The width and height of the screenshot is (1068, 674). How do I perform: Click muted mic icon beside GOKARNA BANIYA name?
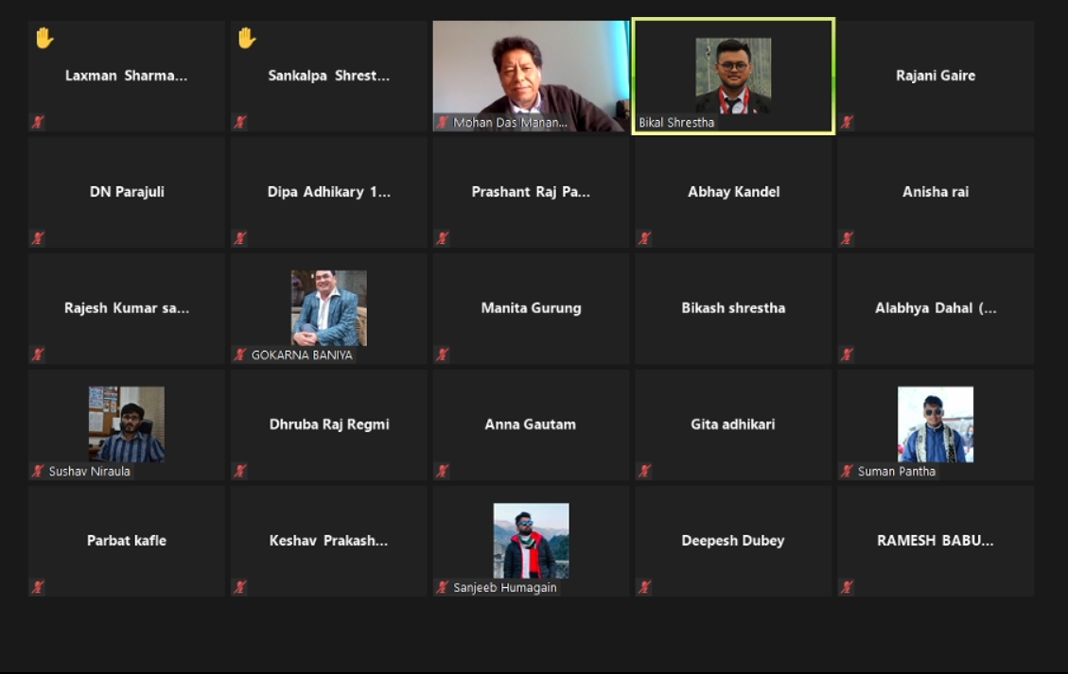pyautogui.click(x=239, y=354)
